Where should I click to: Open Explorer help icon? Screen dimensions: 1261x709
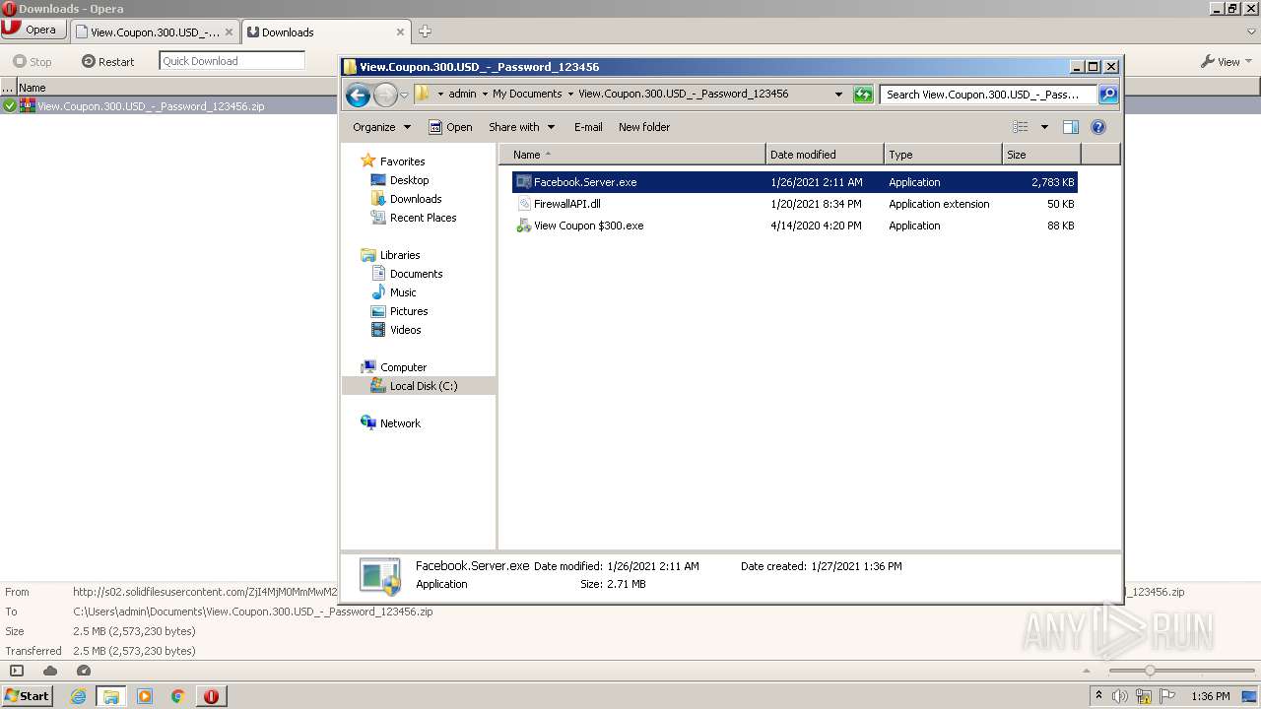(1098, 127)
